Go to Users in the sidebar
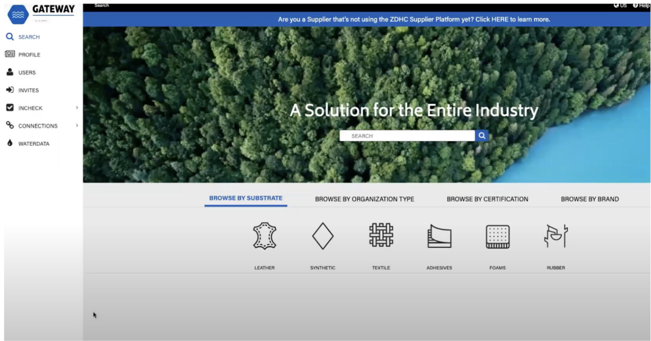The width and height of the screenshot is (651, 341). pyautogui.click(x=27, y=73)
